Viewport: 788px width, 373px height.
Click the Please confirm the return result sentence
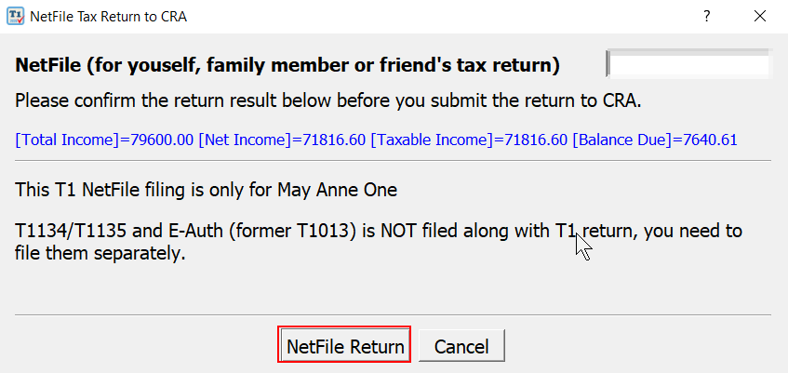click(x=328, y=101)
